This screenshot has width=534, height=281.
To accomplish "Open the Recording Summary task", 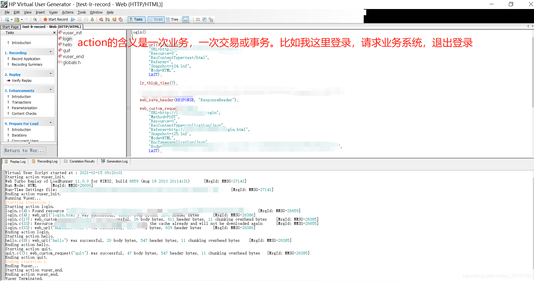I will pos(27,65).
